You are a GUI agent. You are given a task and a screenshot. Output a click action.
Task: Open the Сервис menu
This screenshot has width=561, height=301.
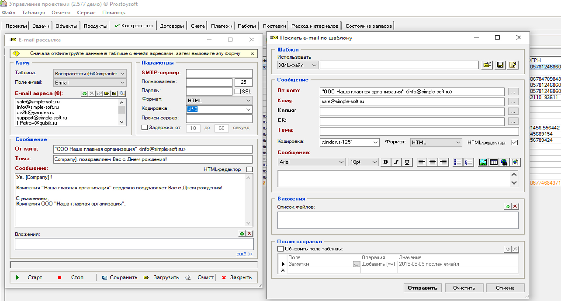coord(86,13)
